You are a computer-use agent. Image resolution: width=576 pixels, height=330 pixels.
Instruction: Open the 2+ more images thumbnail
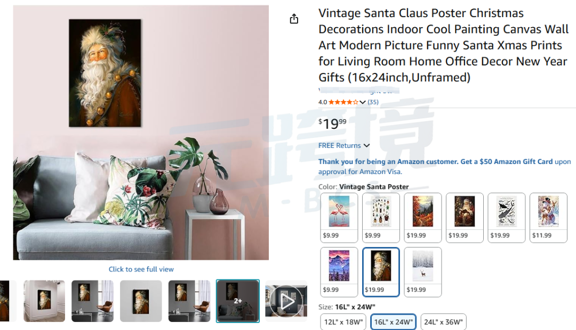[x=238, y=301]
